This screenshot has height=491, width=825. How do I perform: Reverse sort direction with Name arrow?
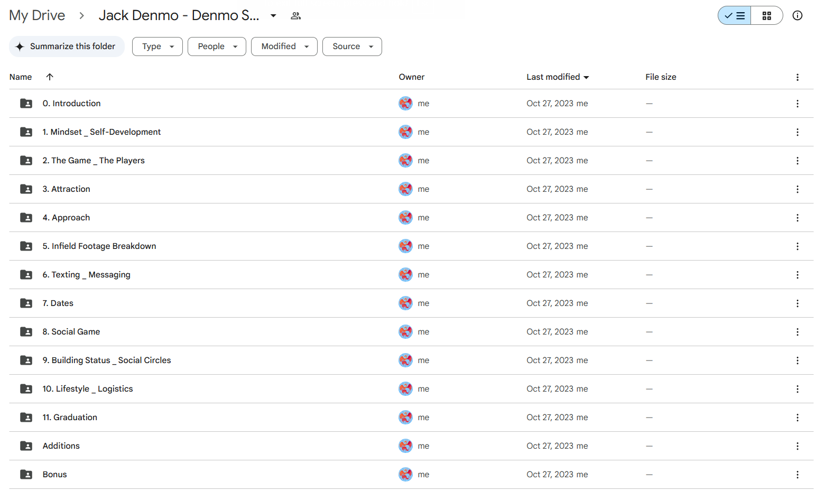[x=50, y=77]
